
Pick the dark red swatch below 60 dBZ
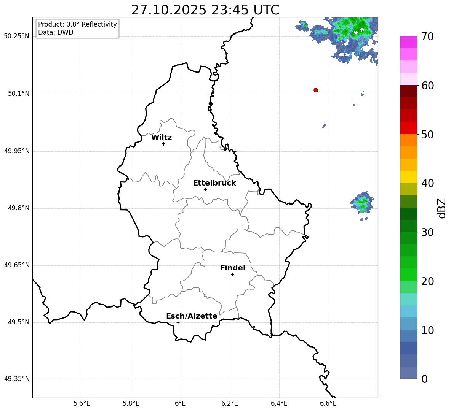pyautogui.click(x=408, y=91)
